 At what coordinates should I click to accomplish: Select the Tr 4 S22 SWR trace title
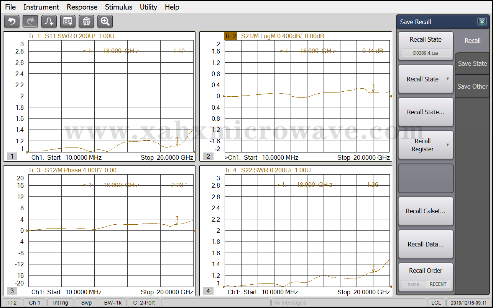click(x=268, y=170)
